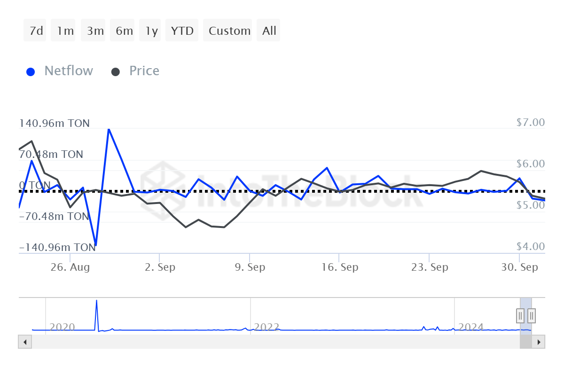Open the Custom date range picker
The height and width of the screenshot is (376, 564).
229,31
